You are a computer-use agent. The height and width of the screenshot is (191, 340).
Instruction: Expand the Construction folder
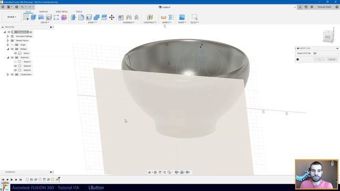pos(8,74)
